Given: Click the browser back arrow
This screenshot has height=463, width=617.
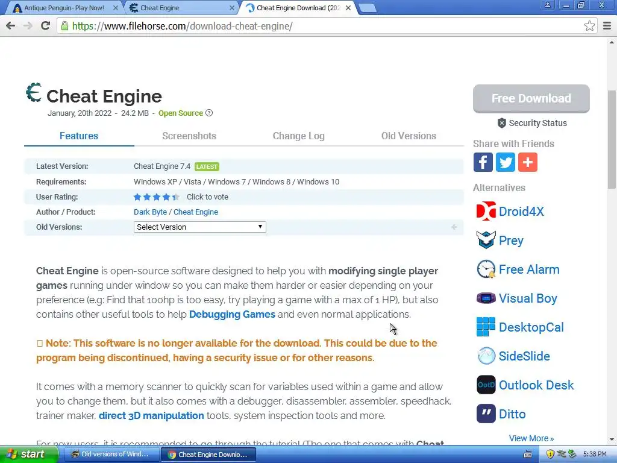Looking at the screenshot, I should tap(11, 26).
